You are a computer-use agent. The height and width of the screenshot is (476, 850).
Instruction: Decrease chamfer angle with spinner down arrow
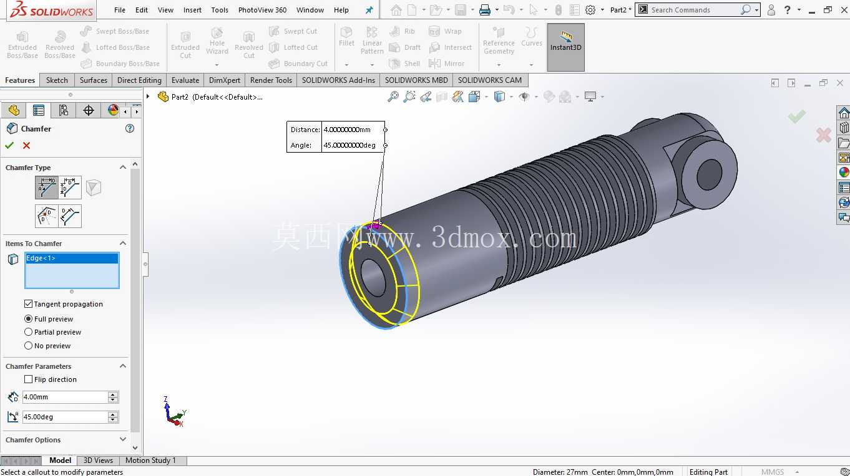113,420
